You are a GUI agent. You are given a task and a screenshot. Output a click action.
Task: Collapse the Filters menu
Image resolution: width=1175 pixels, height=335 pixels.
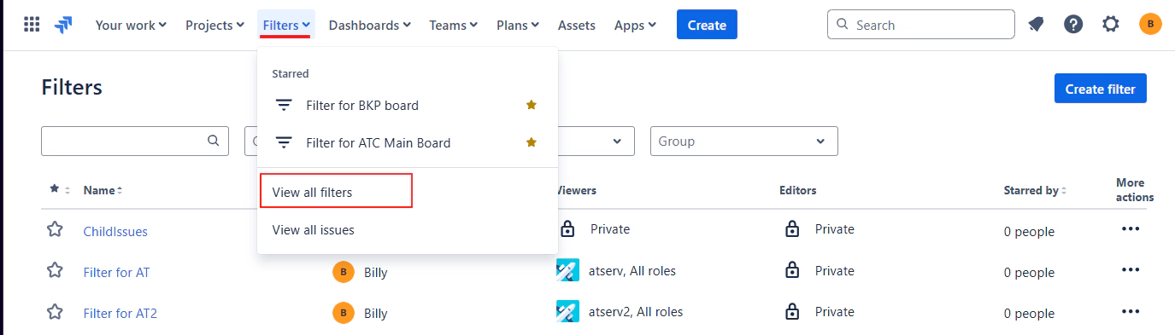(x=286, y=25)
